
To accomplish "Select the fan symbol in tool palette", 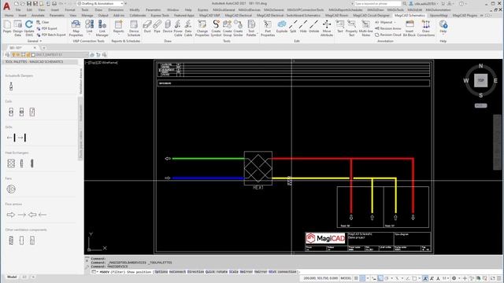I will coord(11,189).
